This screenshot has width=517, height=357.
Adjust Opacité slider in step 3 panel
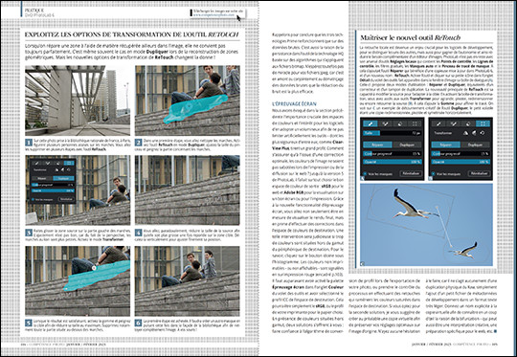(x=53, y=190)
